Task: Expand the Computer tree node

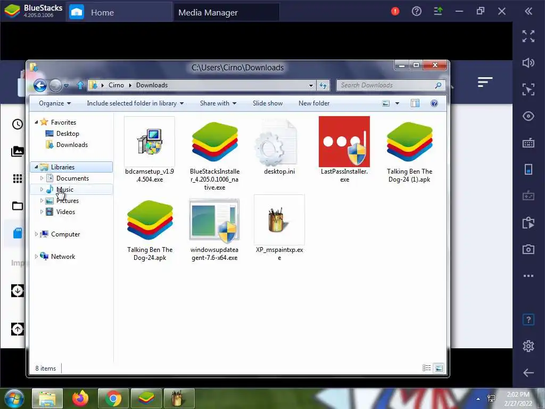Action: pos(36,234)
